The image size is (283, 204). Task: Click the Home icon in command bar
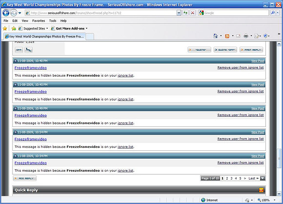click(x=215, y=36)
